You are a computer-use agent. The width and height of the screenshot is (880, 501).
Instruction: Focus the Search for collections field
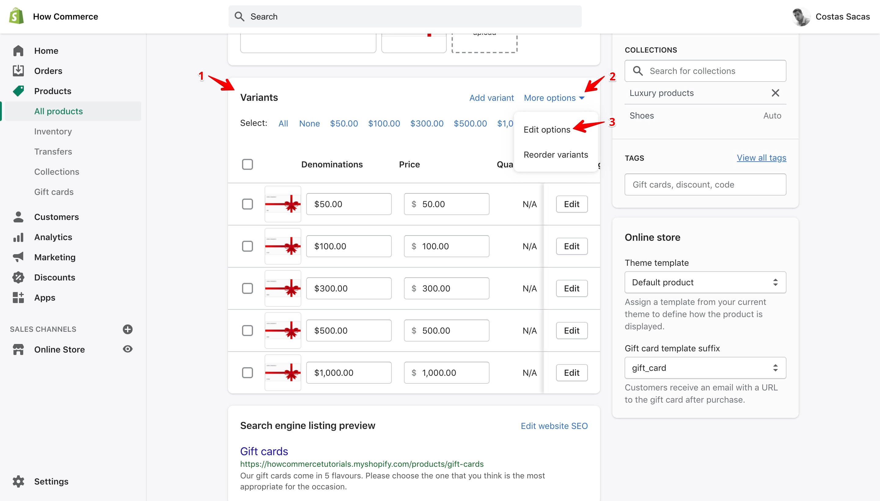point(705,71)
